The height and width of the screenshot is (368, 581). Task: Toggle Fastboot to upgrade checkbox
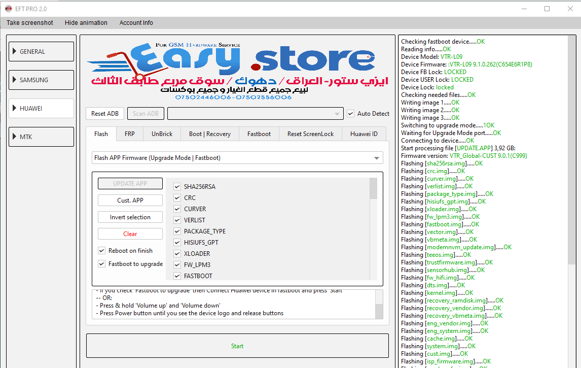(101, 264)
